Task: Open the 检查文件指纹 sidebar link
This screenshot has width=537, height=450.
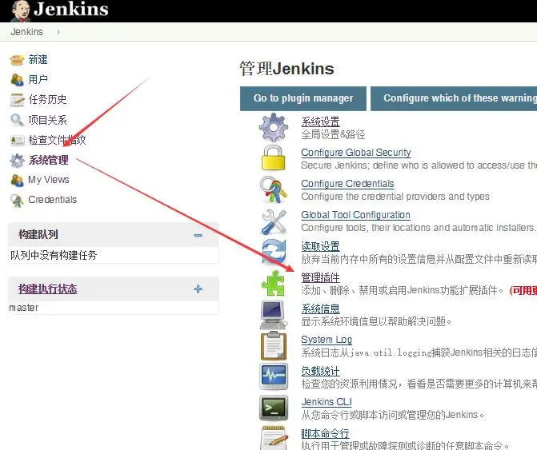Action: (57, 140)
